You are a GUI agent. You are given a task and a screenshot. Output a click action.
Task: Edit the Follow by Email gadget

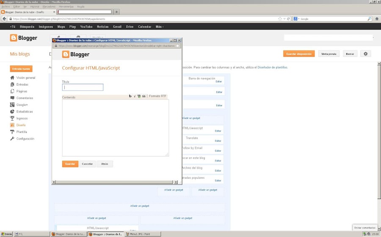(218, 151)
